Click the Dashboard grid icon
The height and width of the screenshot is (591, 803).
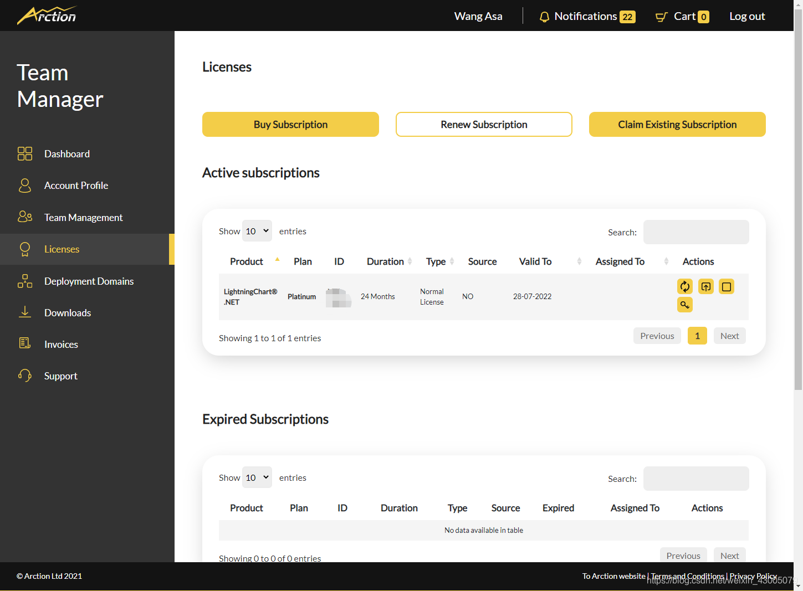[25, 153]
